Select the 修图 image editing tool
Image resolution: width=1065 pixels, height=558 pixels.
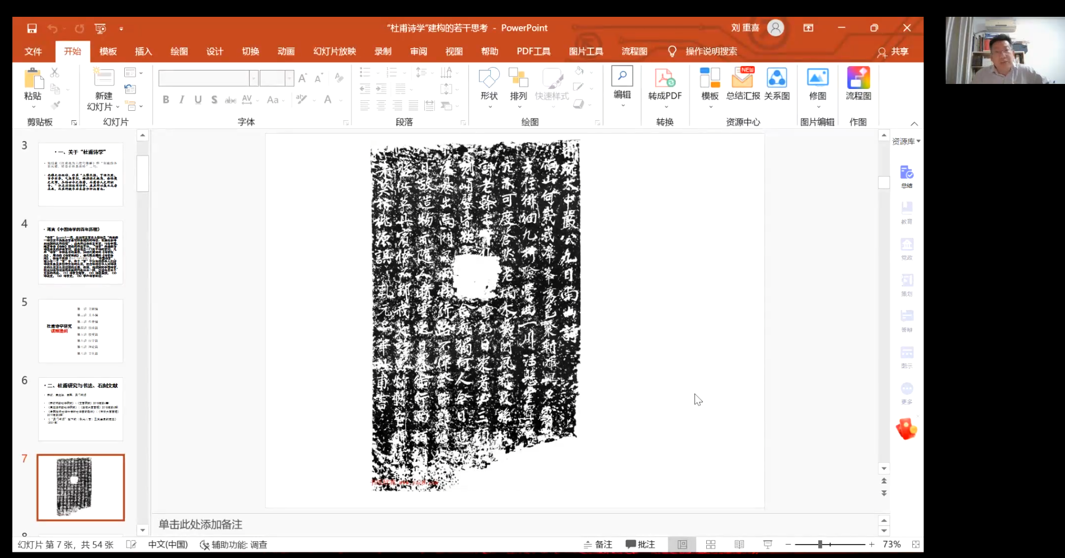coord(818,85)
